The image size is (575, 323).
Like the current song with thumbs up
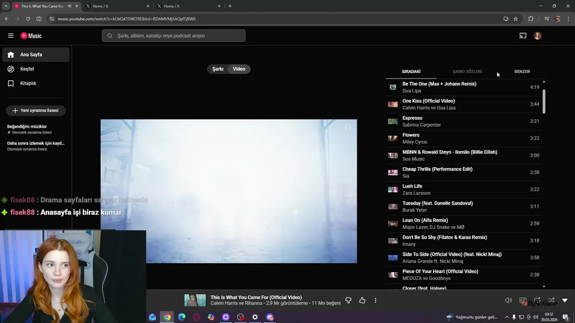click(362, 300)
